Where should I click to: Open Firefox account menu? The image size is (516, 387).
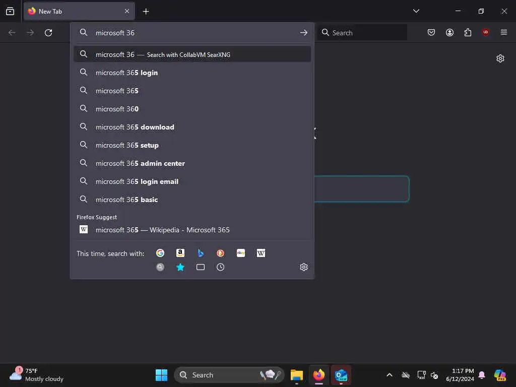[x=449, y=32]
